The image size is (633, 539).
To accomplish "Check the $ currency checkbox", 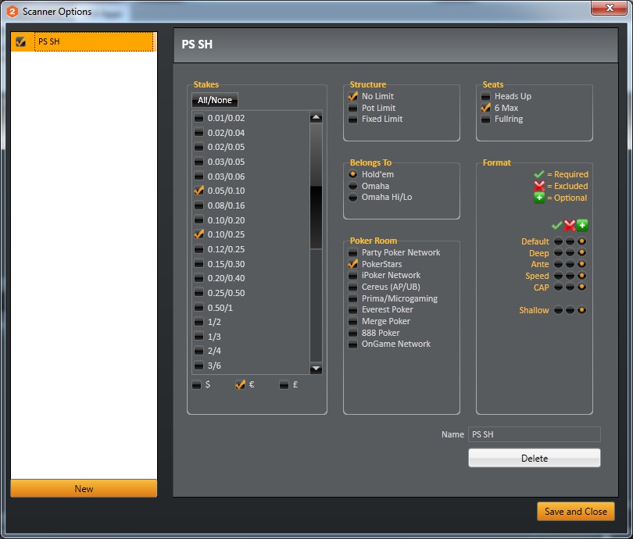I will 195,384.
